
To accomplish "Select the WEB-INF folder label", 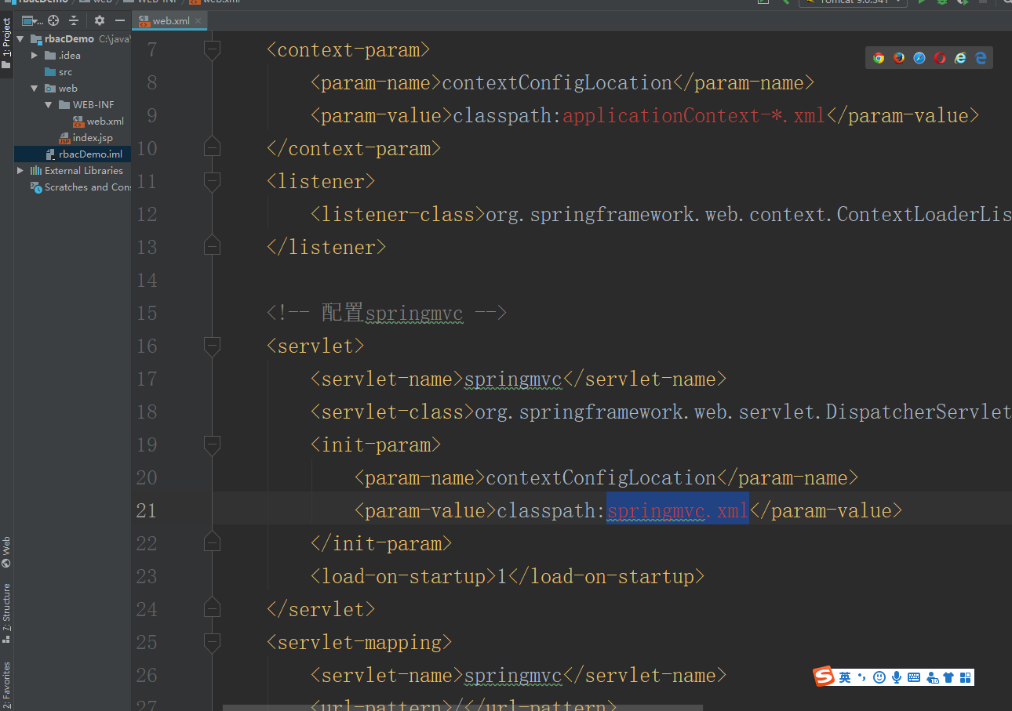I will pos(93,104).
